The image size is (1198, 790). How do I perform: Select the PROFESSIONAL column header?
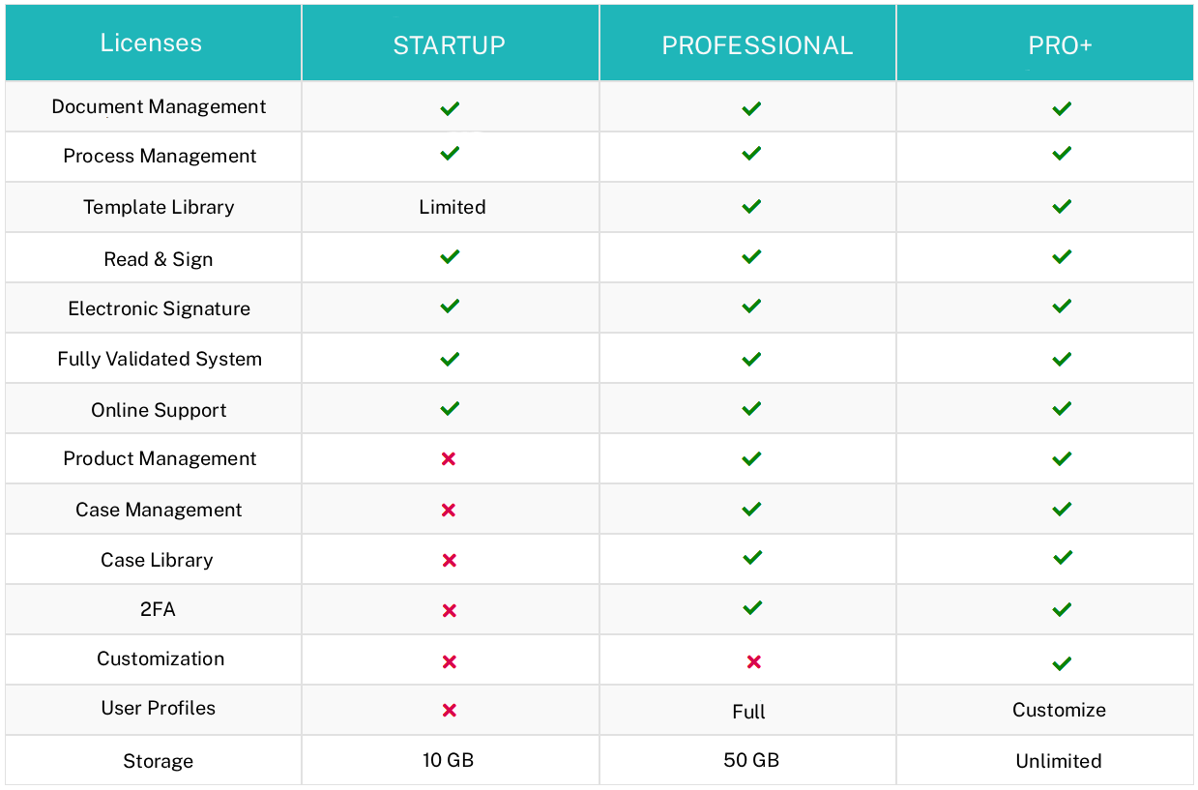(x=757, y=45)
